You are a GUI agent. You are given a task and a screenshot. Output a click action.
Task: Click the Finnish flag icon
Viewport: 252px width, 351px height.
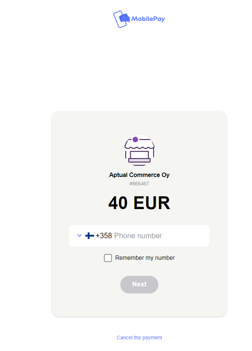point(89,236)
